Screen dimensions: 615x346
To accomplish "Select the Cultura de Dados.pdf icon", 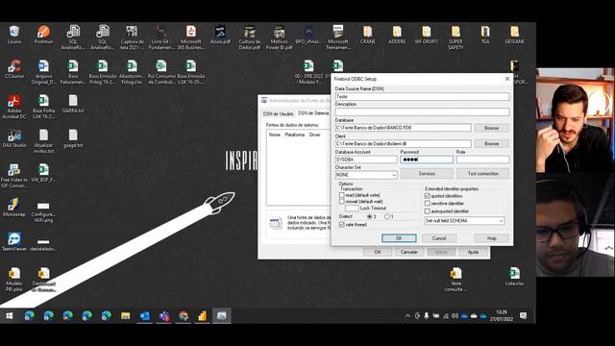I will click(250, 37).
